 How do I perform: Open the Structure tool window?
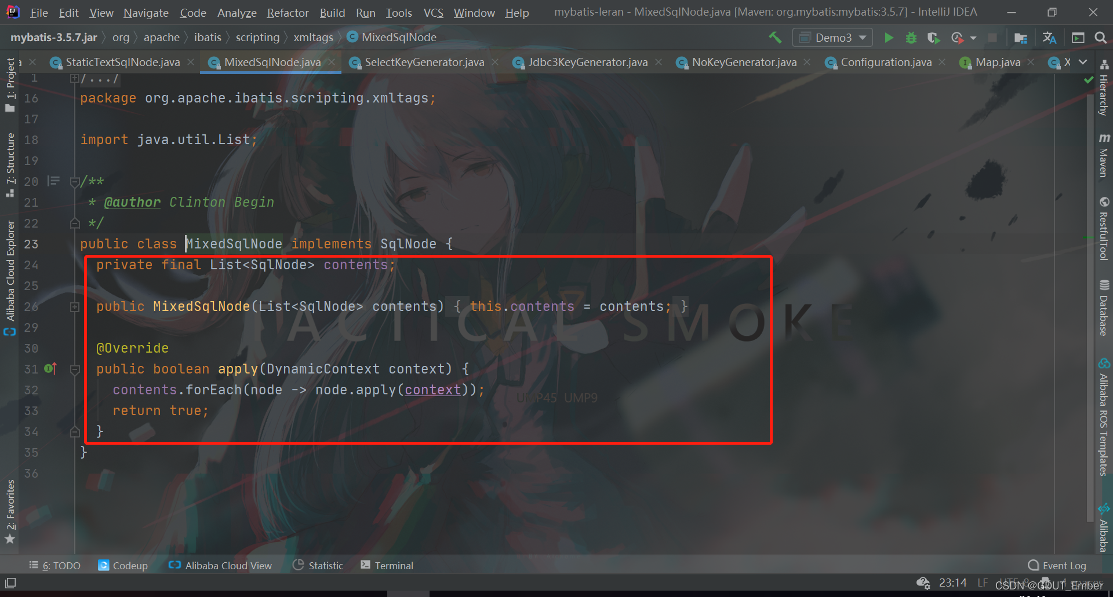coord(10,165)
